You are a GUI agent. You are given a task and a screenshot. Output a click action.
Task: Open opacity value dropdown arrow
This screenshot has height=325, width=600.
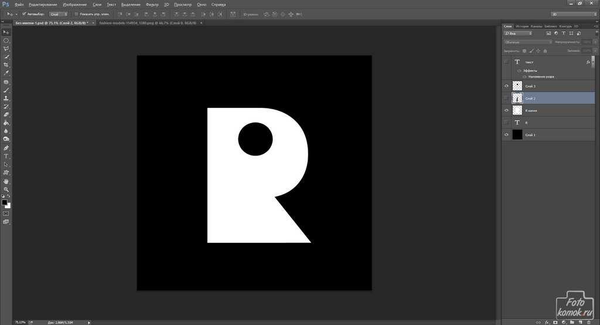(595, 42)
